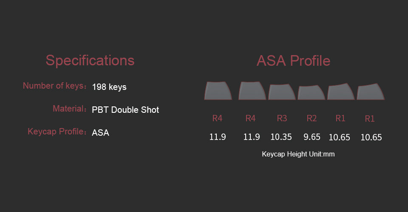
Task: Click the keycap image above 10.65 left value
Action: coord(341,92)
